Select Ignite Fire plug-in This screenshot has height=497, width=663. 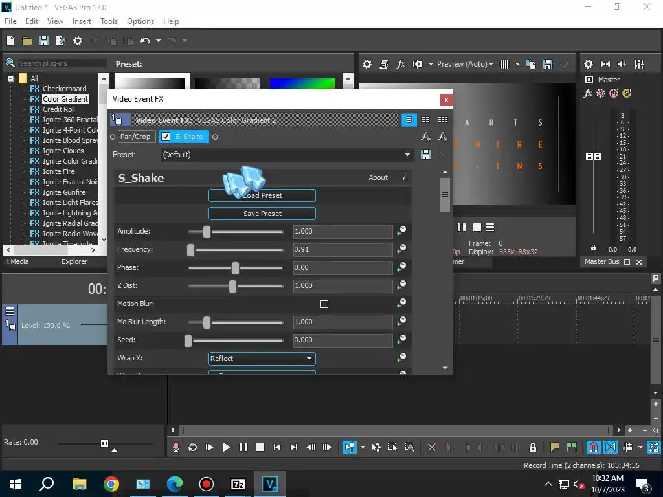click(58, 171)
